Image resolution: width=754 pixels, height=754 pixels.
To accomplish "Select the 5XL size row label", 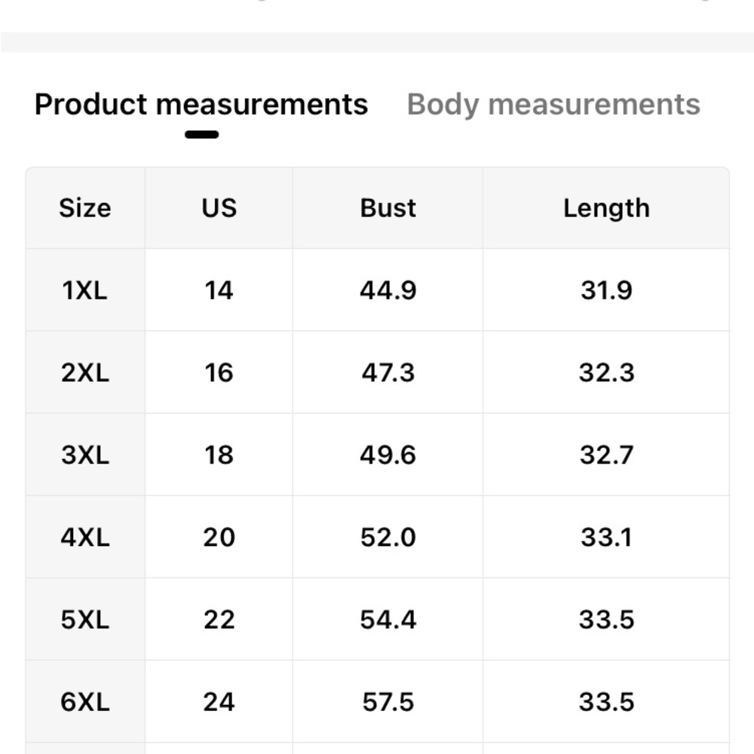I will [x=85, y=620].
